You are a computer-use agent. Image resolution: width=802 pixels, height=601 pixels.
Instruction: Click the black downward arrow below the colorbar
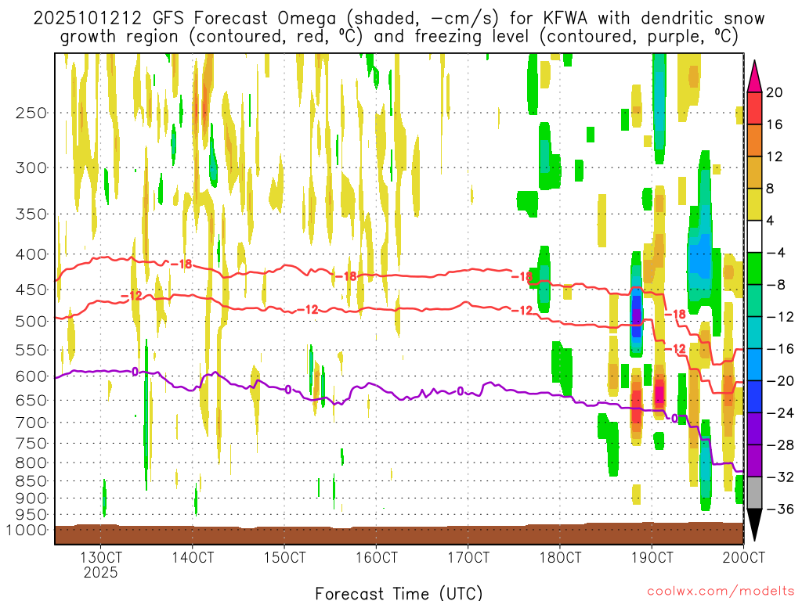(754, 525)
